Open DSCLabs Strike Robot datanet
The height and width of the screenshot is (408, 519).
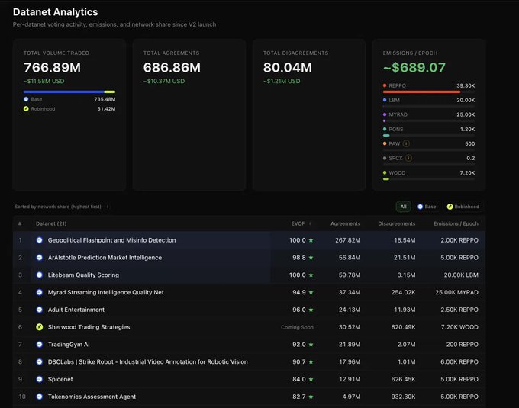point(147,361)
